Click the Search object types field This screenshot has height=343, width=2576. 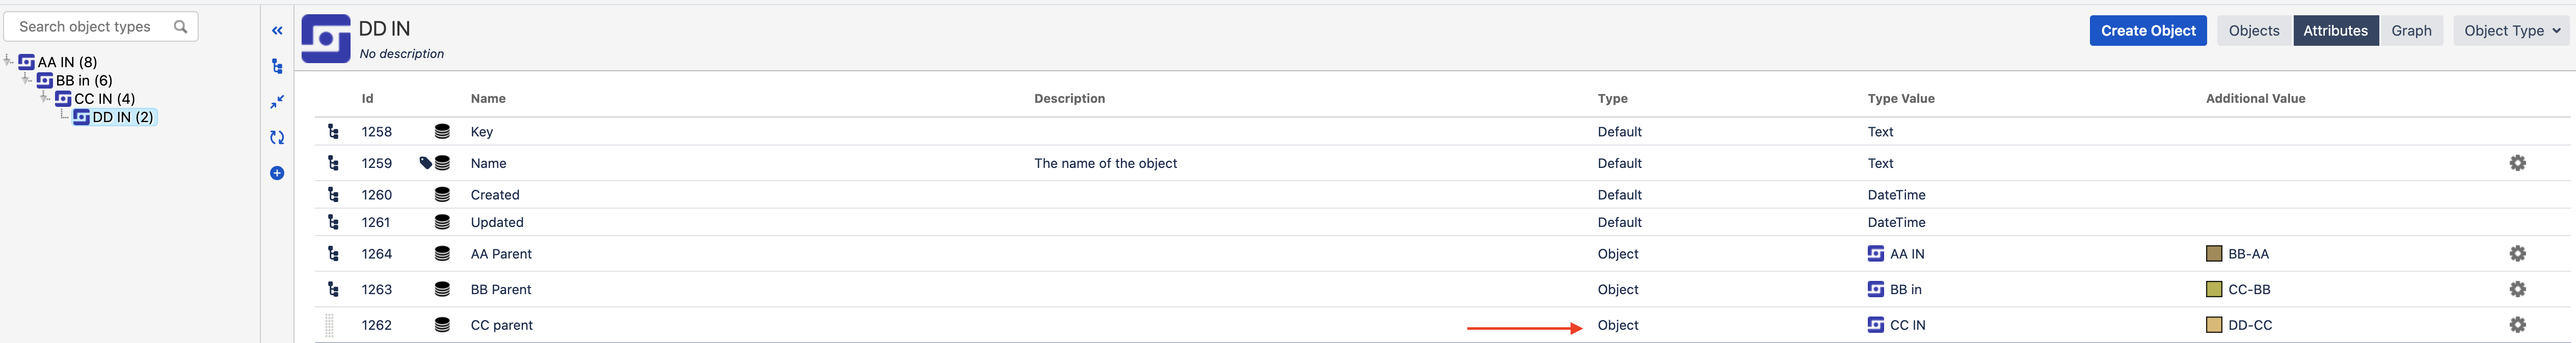click(90, 27)
